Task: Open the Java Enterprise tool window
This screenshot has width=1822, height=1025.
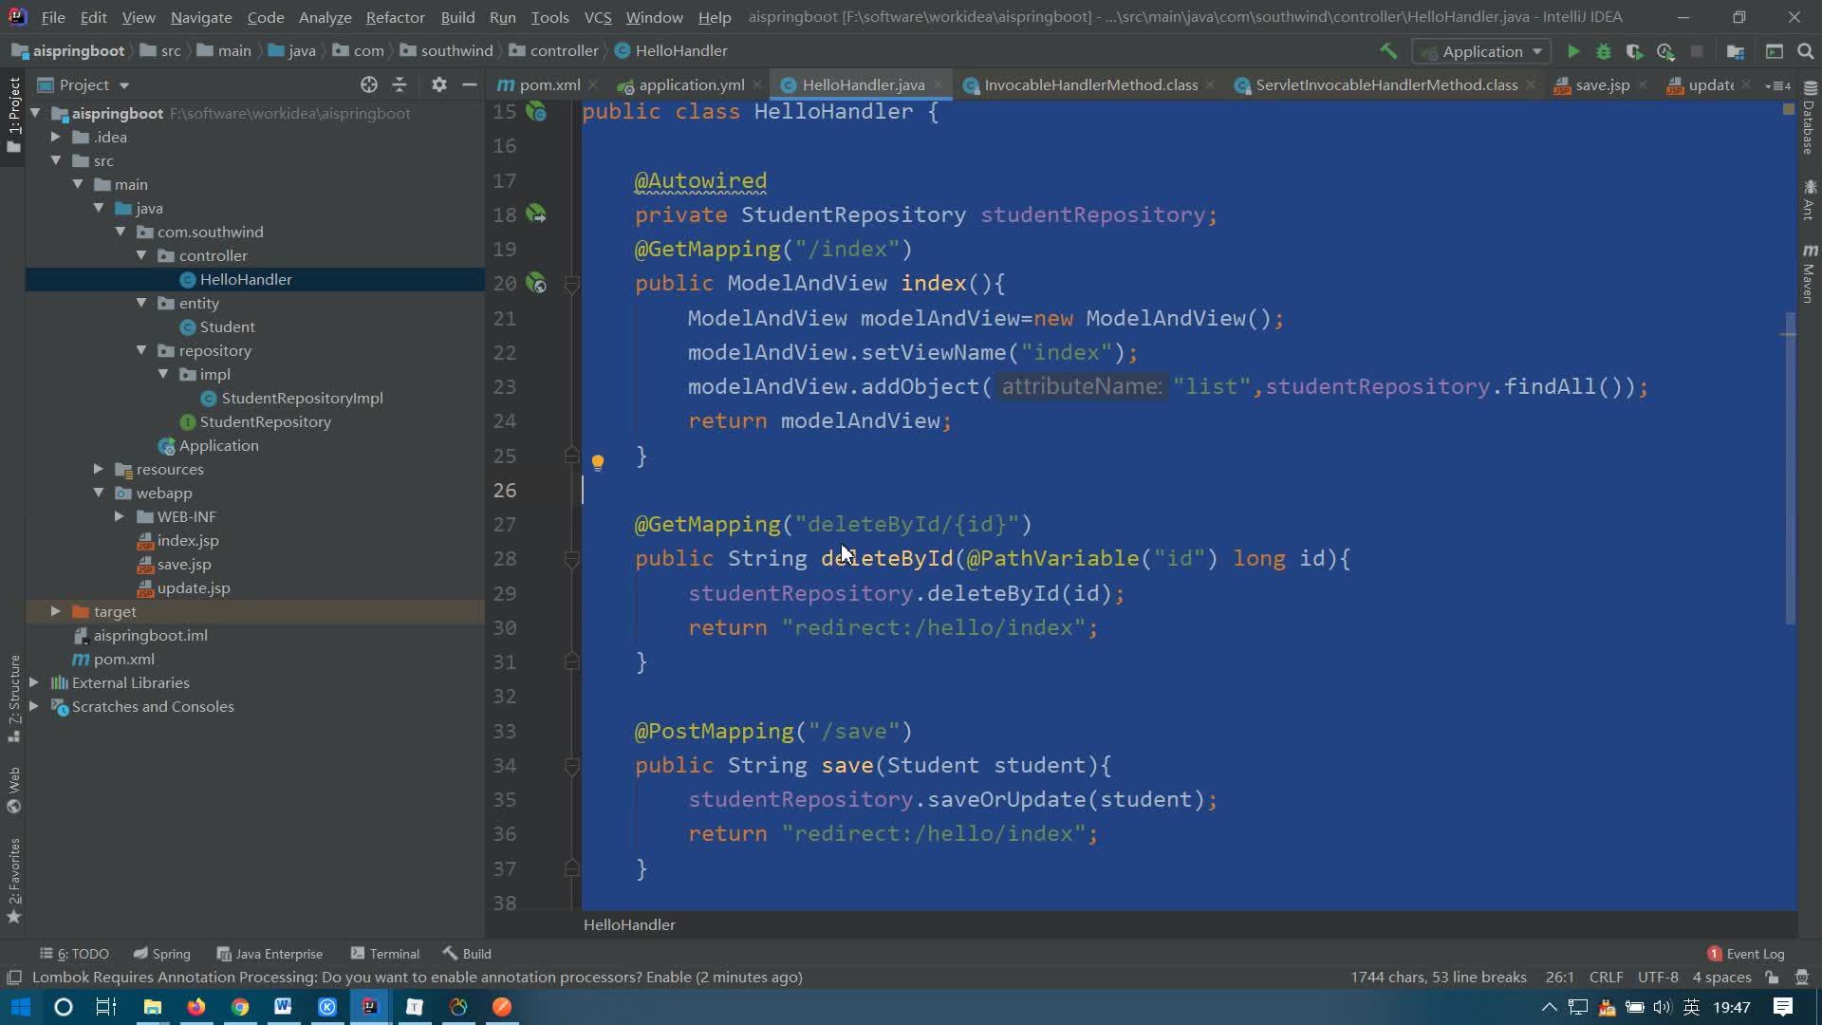Action: pos(270,954)
